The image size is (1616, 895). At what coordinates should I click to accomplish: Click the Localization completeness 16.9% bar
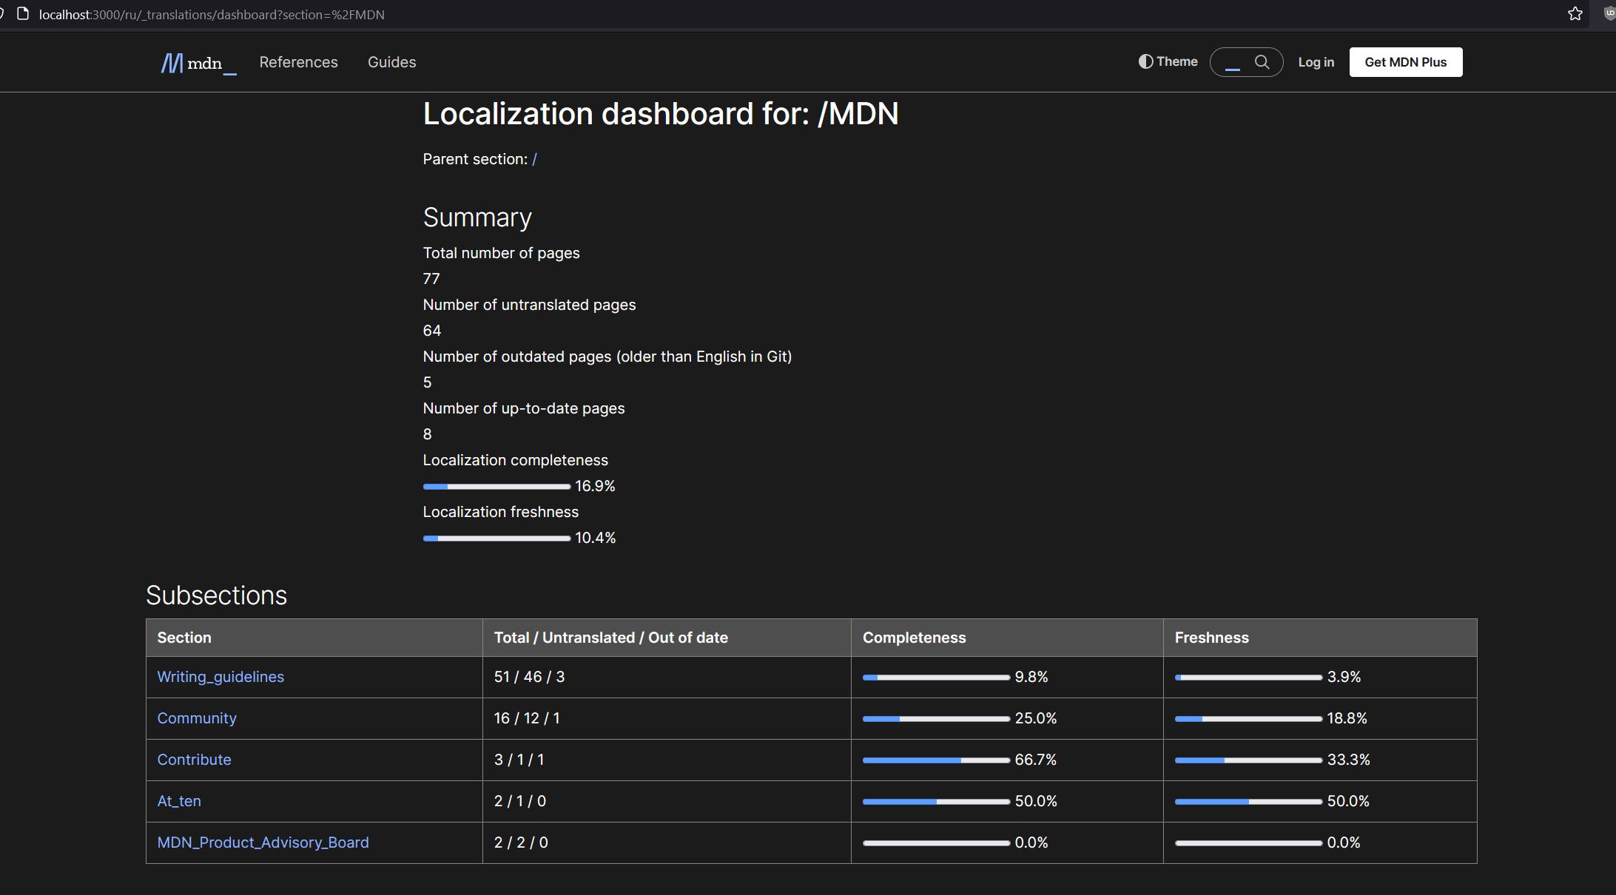pyautogui.click(x=496, y=486)
